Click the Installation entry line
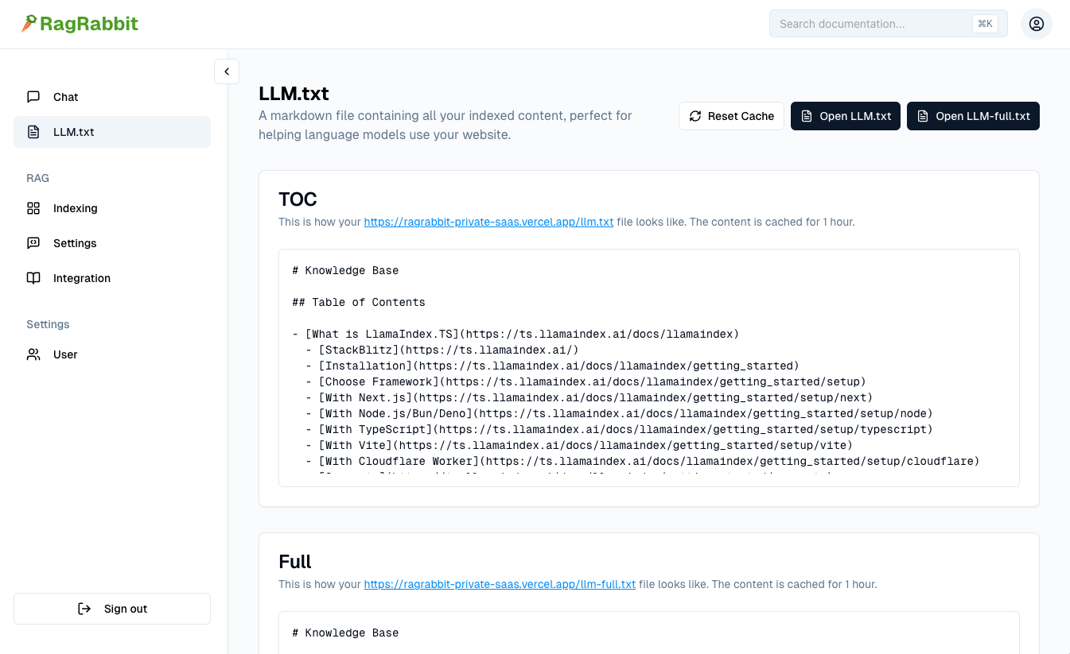The height and width of the screenshot is (654, 1070). click(552, 366)
